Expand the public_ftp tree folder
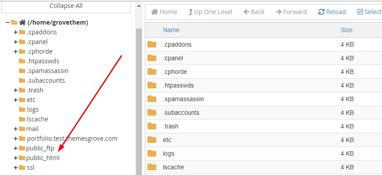This screenshot has height=175, width=382. tap(15, 148)
